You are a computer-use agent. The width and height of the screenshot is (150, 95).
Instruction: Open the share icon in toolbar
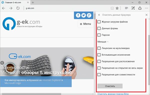click(140, 8)
